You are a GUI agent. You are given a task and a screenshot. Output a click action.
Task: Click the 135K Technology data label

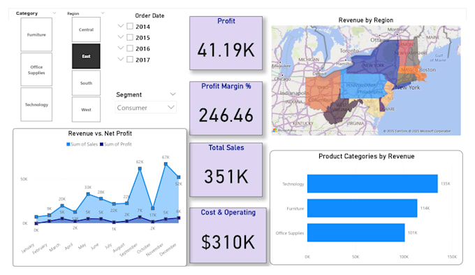point(446,183)
